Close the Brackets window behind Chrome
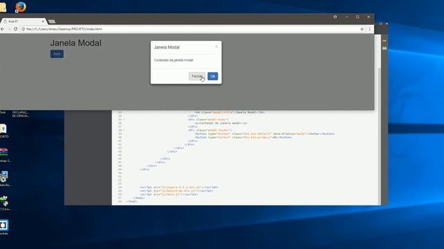The width and height of the screenshot is (444, 249). coord(386,24)
